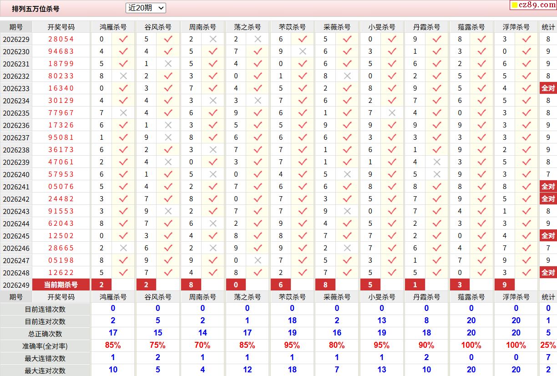Click the red check mark for 鸿雁杀号 in row 2026229
The image size is (557, 376).
point(123,39)
